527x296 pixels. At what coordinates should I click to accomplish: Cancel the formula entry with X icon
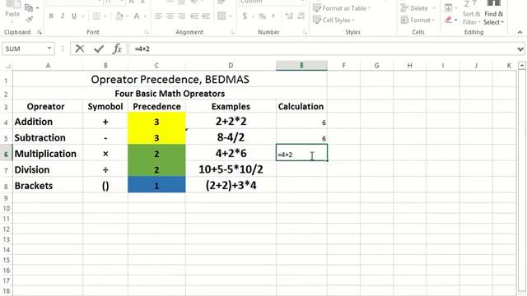point(80,49)
